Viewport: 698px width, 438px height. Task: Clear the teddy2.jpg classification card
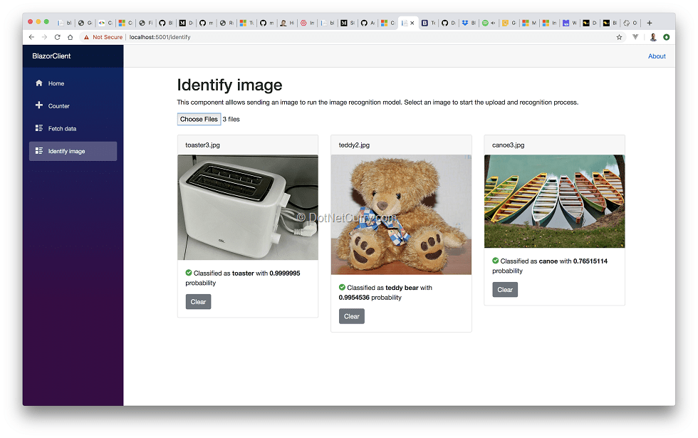[352, 316]
